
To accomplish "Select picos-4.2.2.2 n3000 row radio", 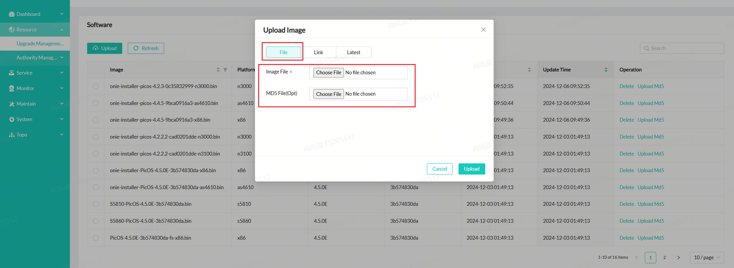I will (x=96, y=137).
